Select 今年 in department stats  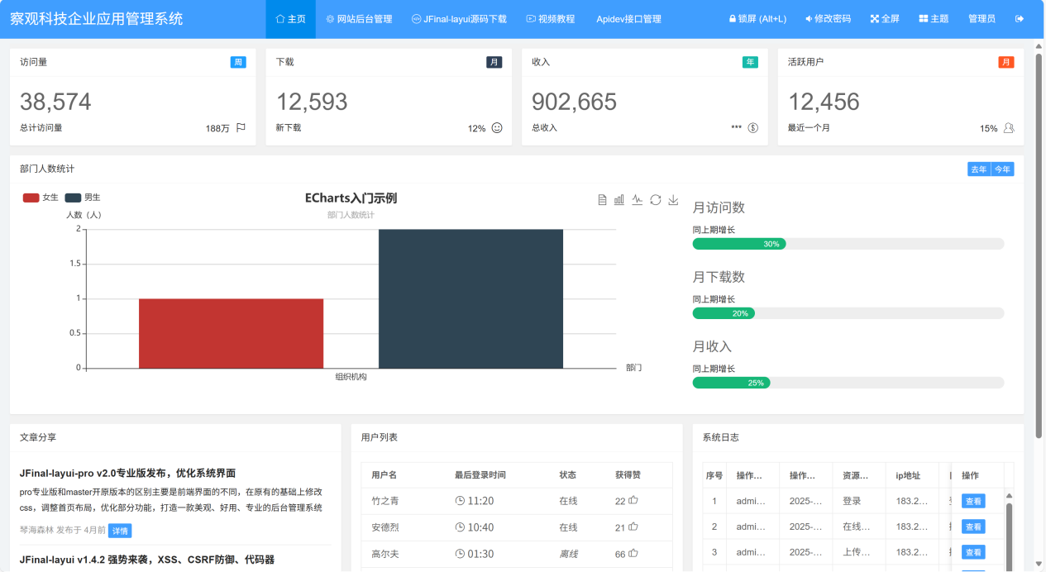[1002, 169]
